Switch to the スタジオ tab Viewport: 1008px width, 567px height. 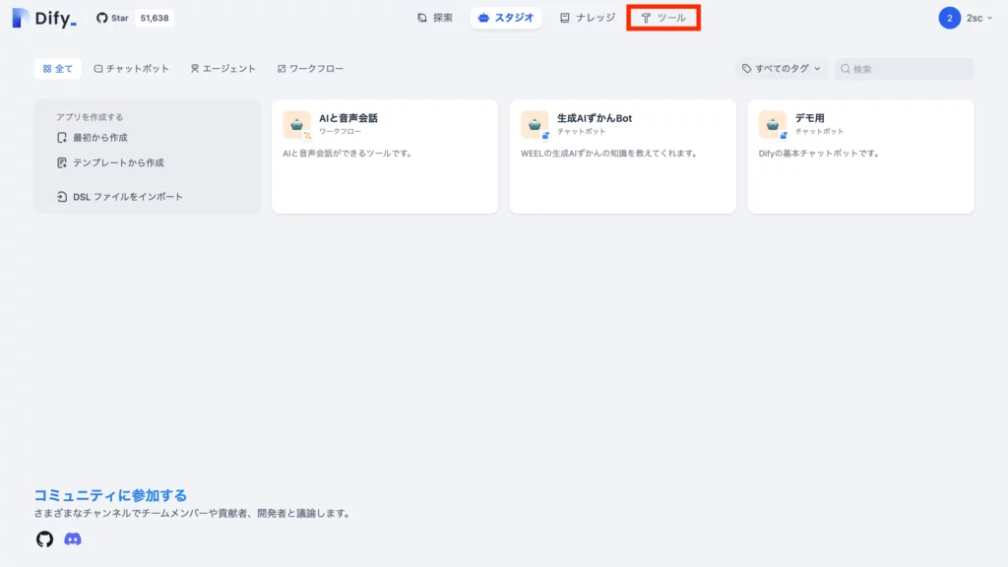[x=505, y=17]
